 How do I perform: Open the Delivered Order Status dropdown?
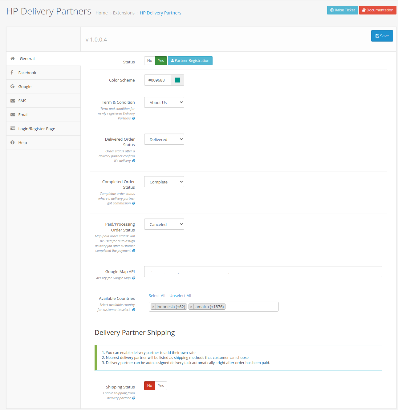click(164, 139)
